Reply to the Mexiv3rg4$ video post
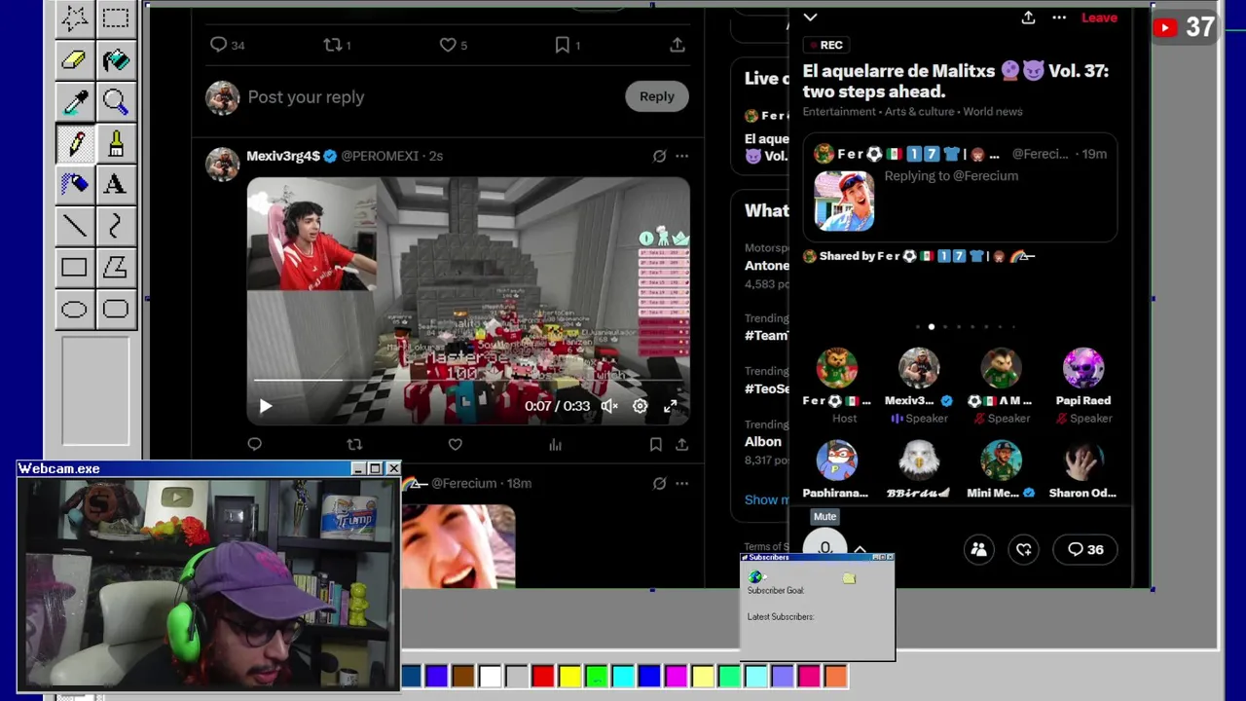 254,444
